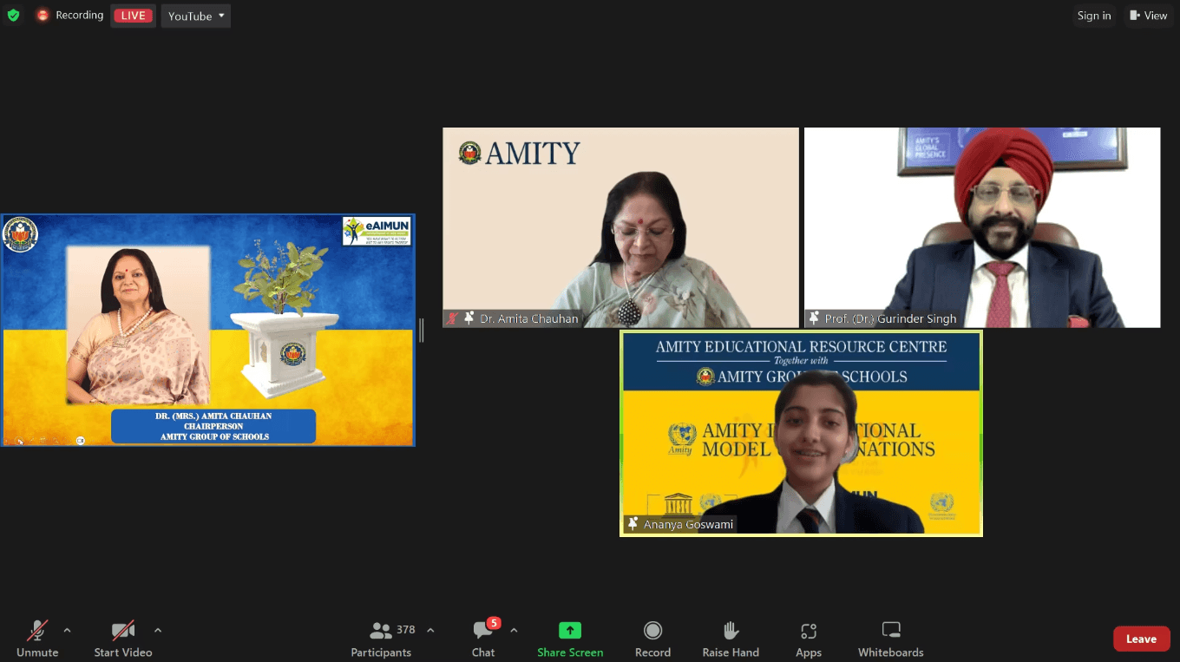Click the Sign in button
The height and width of the screenshot is (662, 1180).
(x=1094, y=16)
